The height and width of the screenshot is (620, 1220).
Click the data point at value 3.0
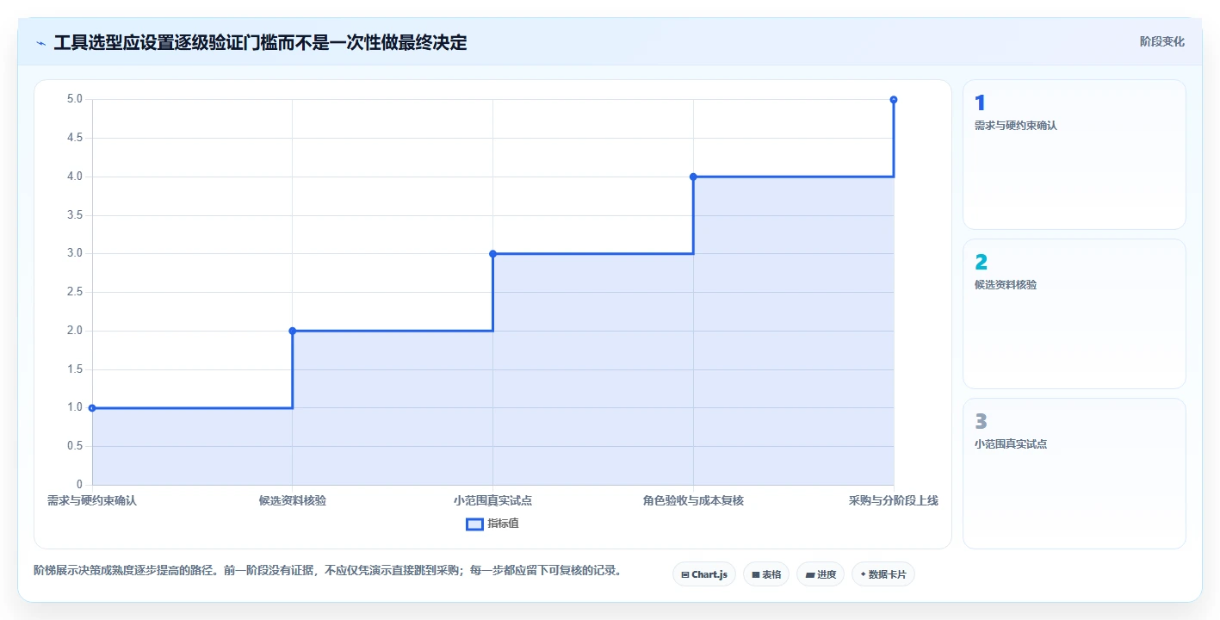tap(492, 254)
